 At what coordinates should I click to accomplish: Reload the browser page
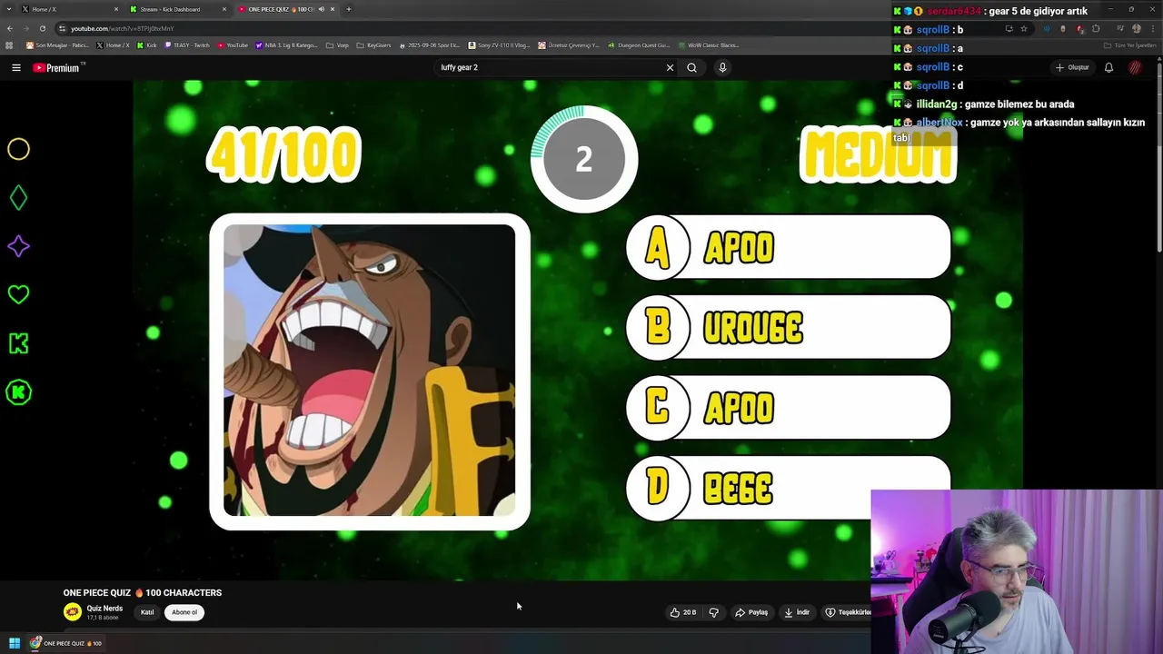pos(42,28)
